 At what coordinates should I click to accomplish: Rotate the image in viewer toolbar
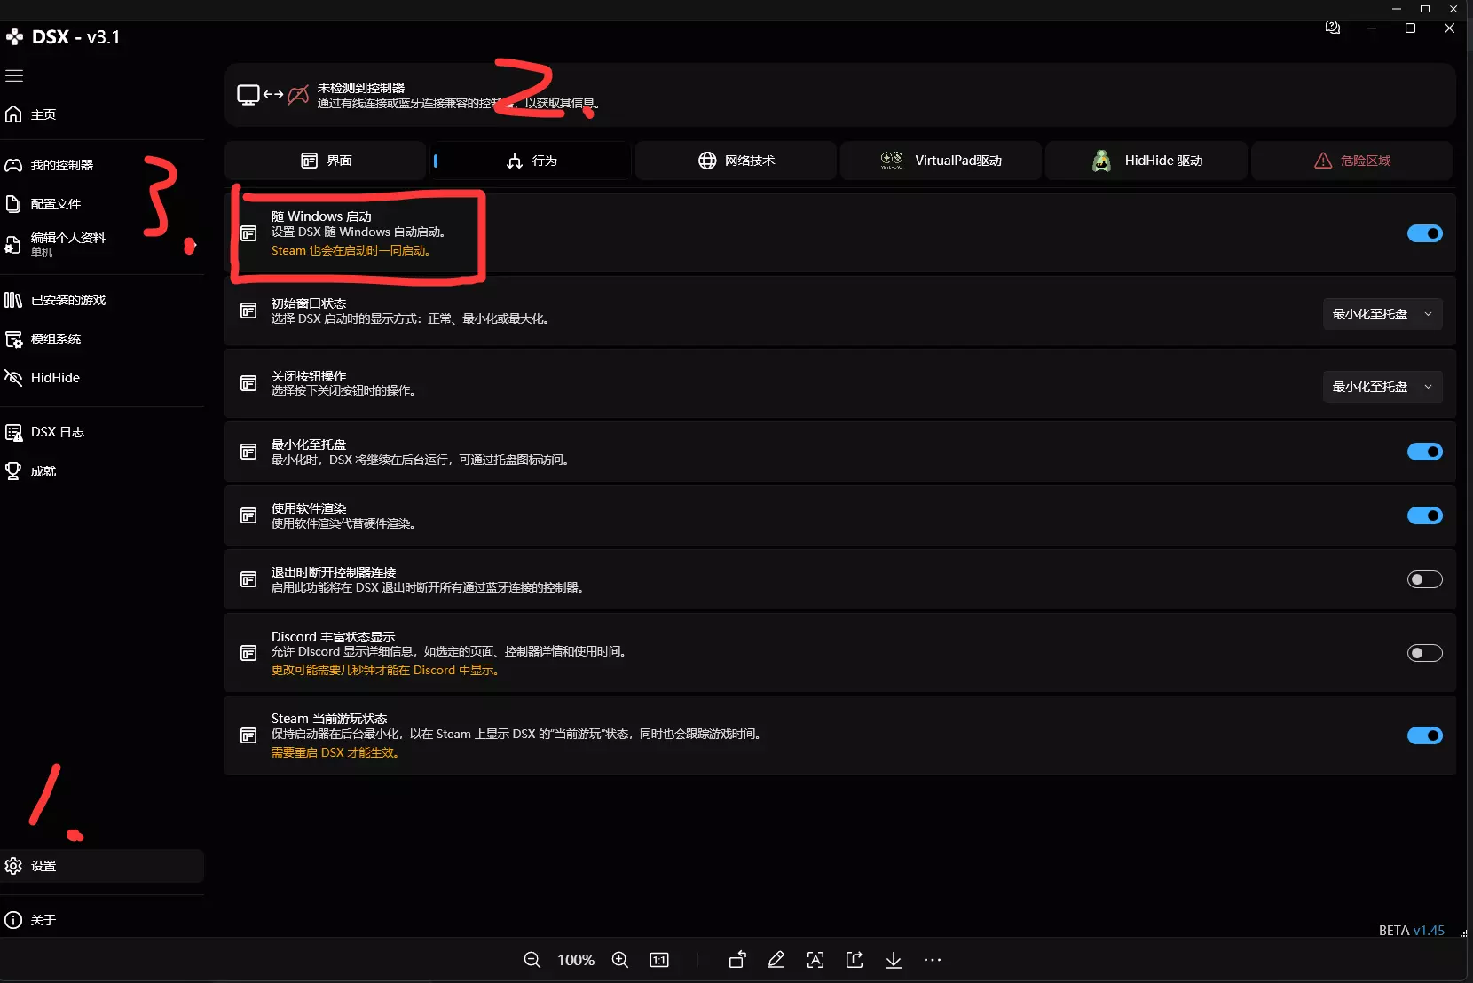point(737,960)
